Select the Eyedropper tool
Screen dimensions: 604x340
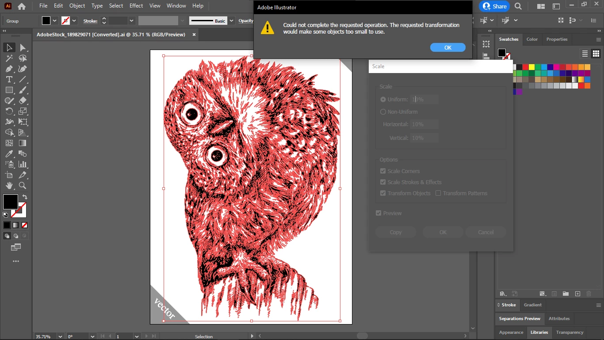pyautogui.click(x=9, y=154)
